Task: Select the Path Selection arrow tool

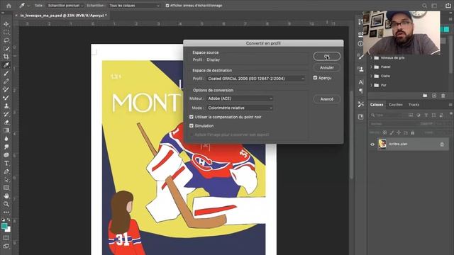Action: (x=6, y=179)
